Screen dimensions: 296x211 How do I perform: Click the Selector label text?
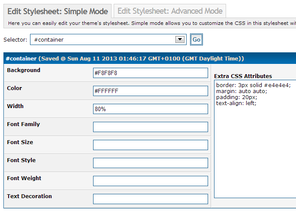[15, 40]
